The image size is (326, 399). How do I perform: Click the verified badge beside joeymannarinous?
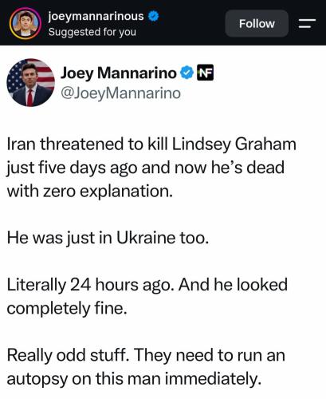point(153,16)
